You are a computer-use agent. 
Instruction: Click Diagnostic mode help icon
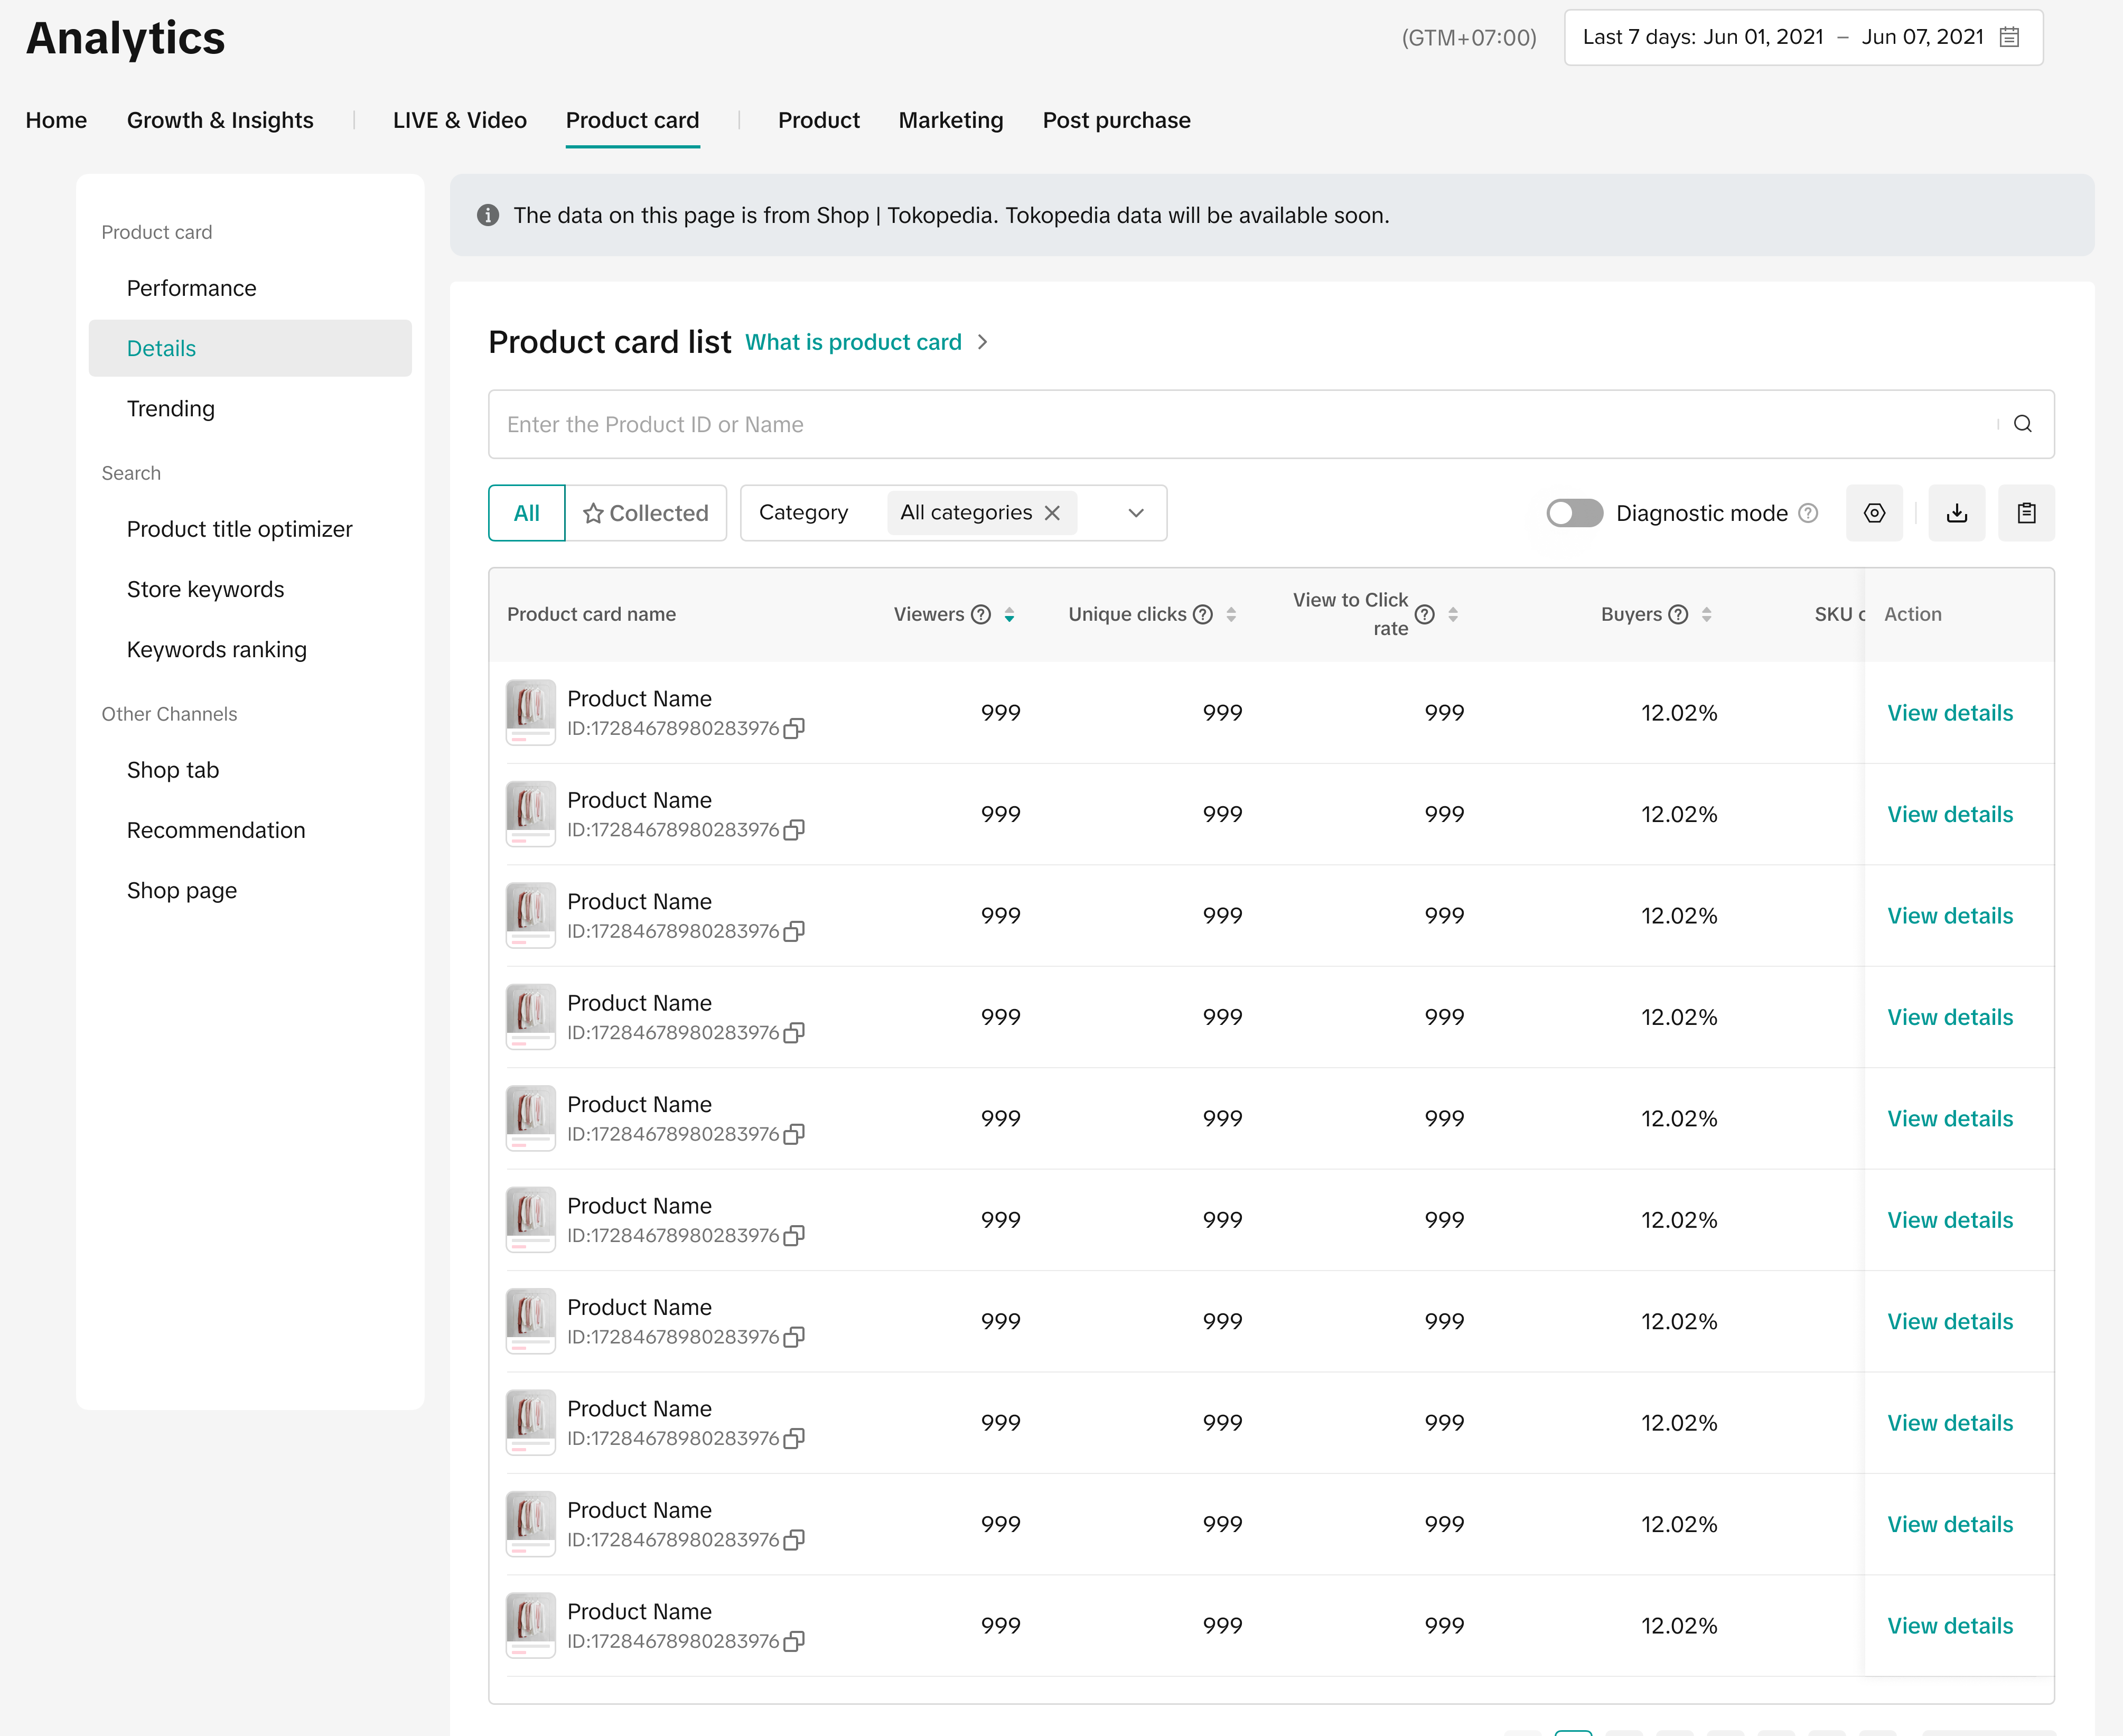click(x=1808, y=513)
